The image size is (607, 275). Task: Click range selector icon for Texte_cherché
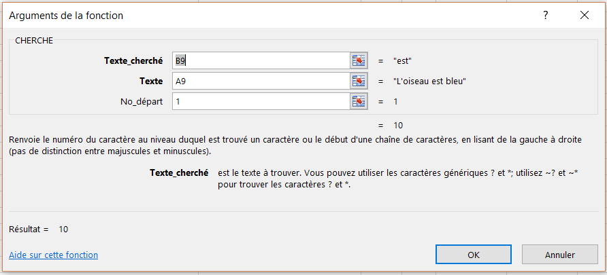pos(359,60)
